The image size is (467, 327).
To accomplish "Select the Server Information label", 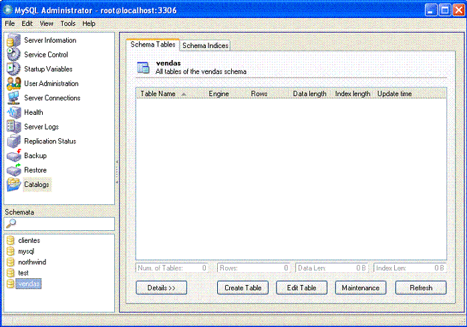I will pyautogui.click(x=50, y=40).
